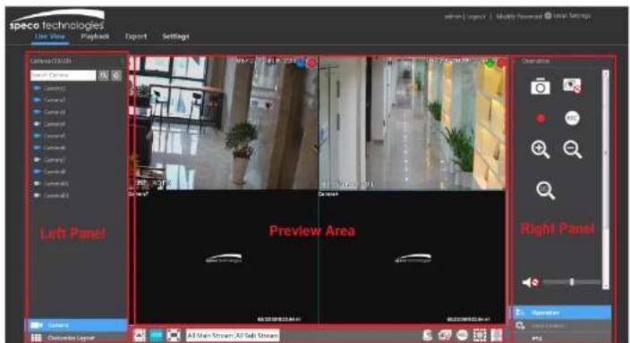Click the speco technologies logo
This screenshot has height=343, width=630.
[x=57, y=21]
